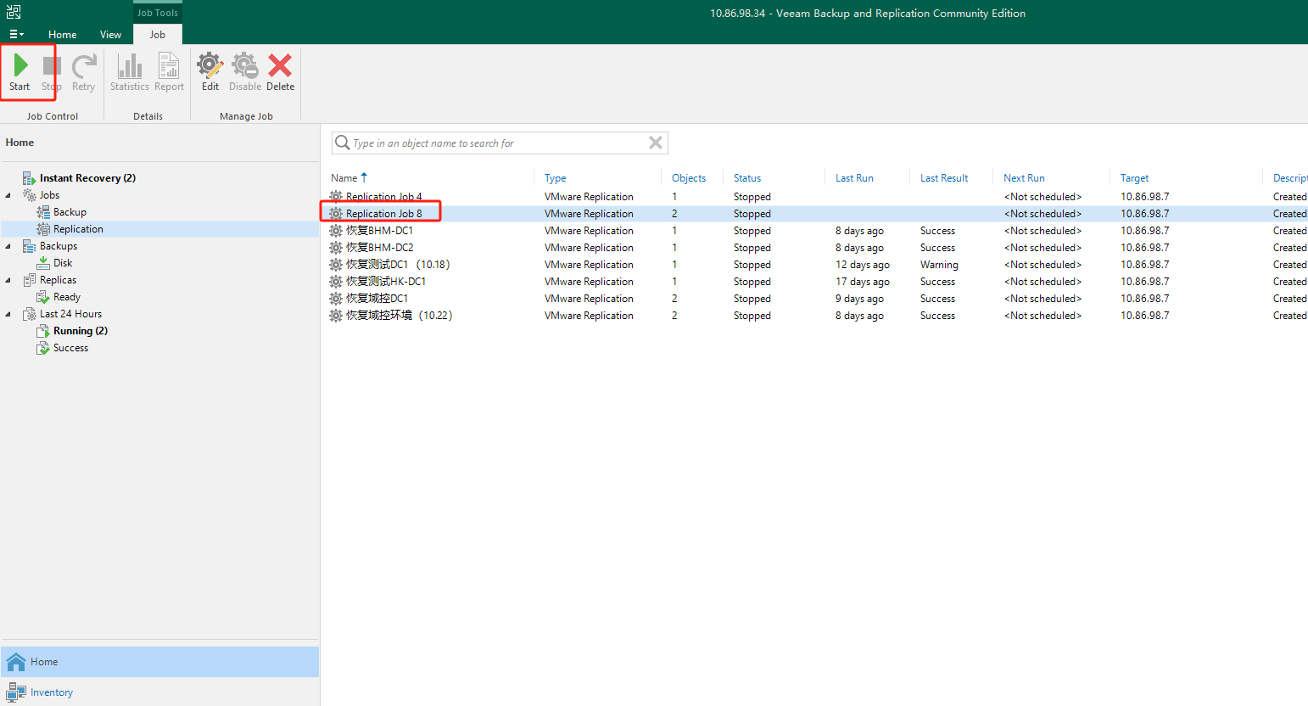
Task: Clear the search box with the X icon
Action: coord(656,143)
